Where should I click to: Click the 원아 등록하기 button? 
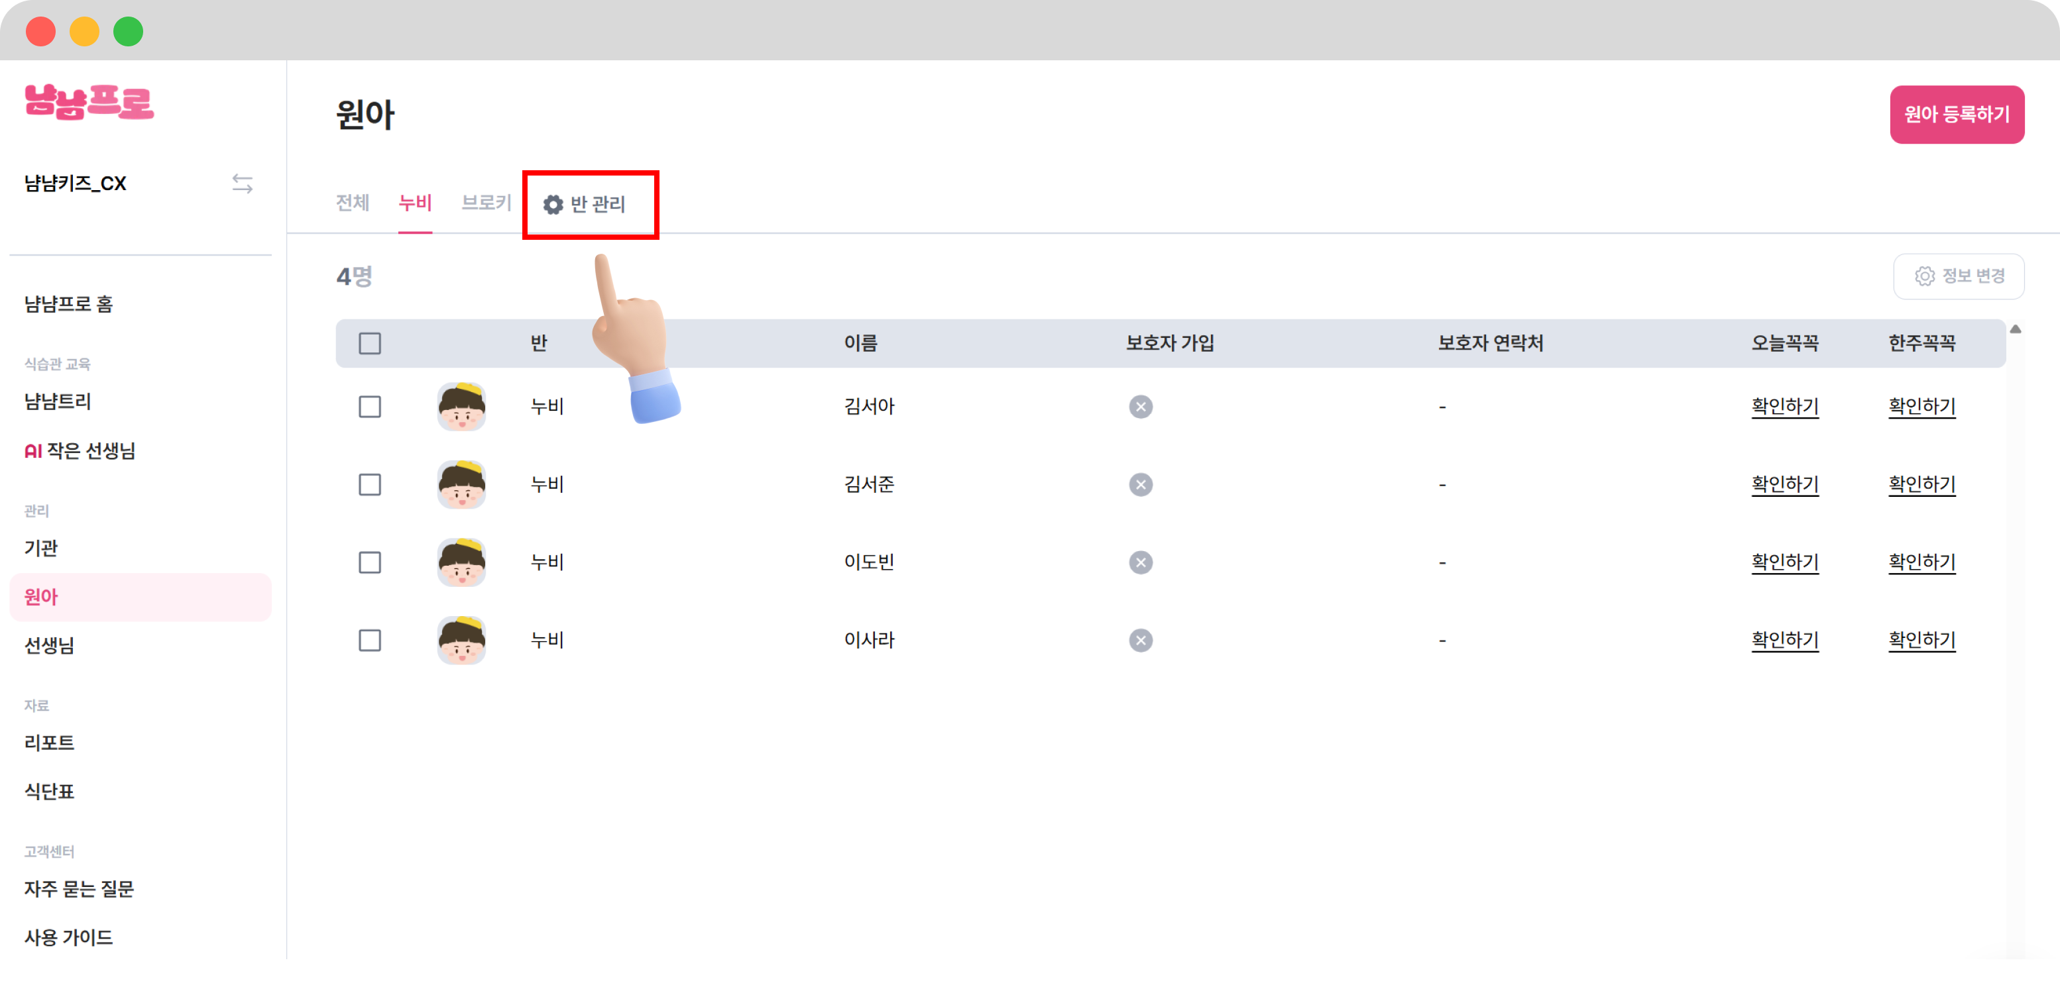click(x=1956, y=115)
